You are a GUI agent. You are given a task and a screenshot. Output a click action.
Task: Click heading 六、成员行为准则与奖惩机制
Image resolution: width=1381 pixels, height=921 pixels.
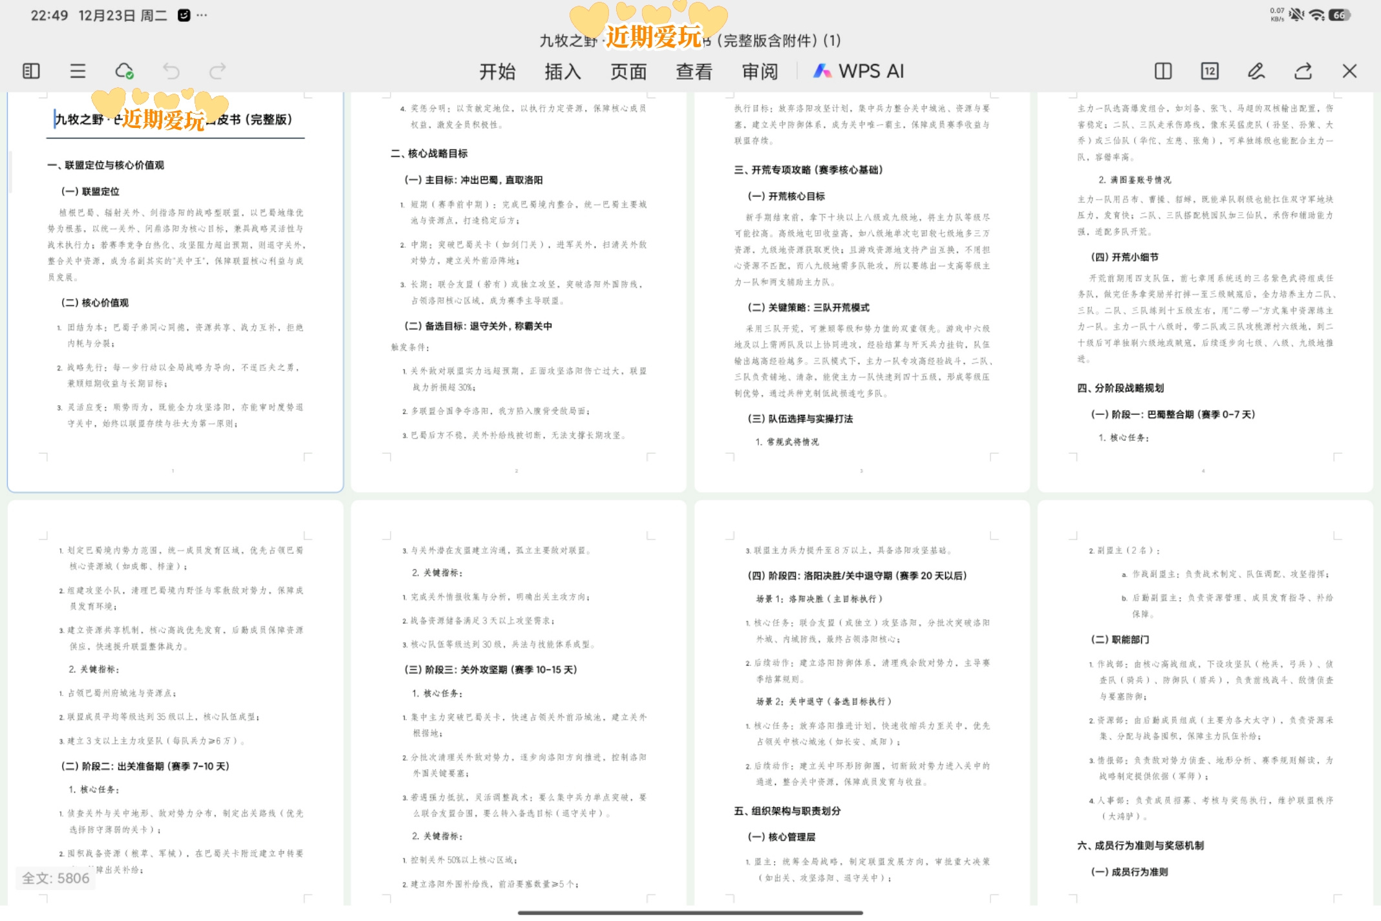pyautogui.click(x=1140, y=845)
